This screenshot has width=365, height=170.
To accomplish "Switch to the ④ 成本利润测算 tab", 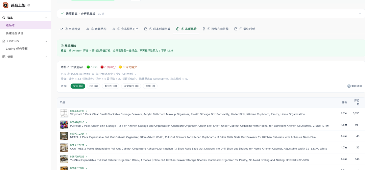I will [157, 29].
